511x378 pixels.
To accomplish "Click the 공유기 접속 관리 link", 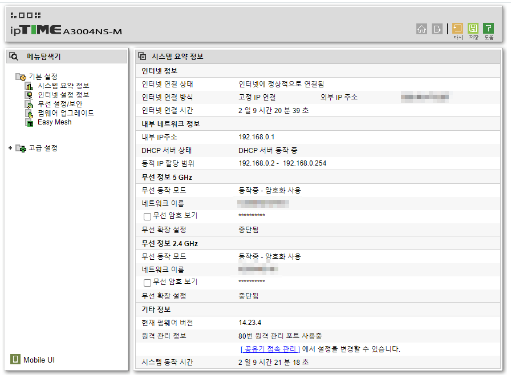I will click(x=271, y=349).
